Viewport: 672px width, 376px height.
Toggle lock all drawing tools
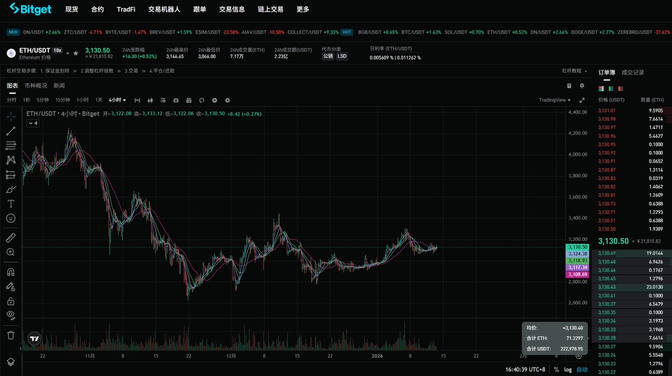[11, 301]
